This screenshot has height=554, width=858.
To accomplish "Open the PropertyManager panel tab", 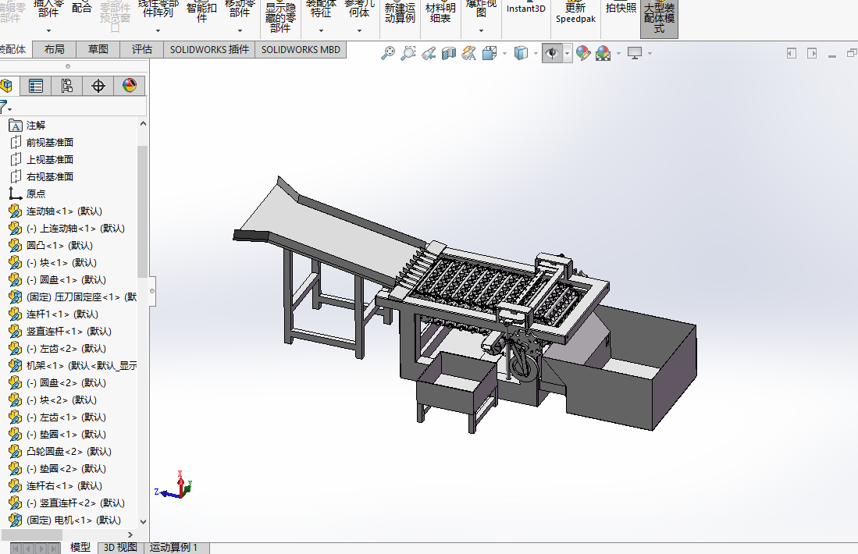I will (x=36, y=86).
